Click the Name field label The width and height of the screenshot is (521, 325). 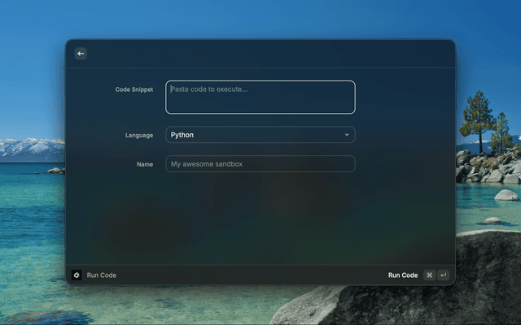145,164
